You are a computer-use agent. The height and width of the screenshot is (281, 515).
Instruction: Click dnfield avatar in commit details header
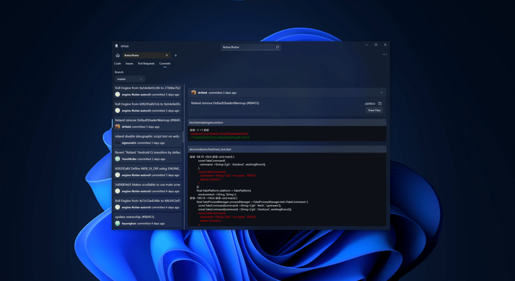[x=193, y=93]
